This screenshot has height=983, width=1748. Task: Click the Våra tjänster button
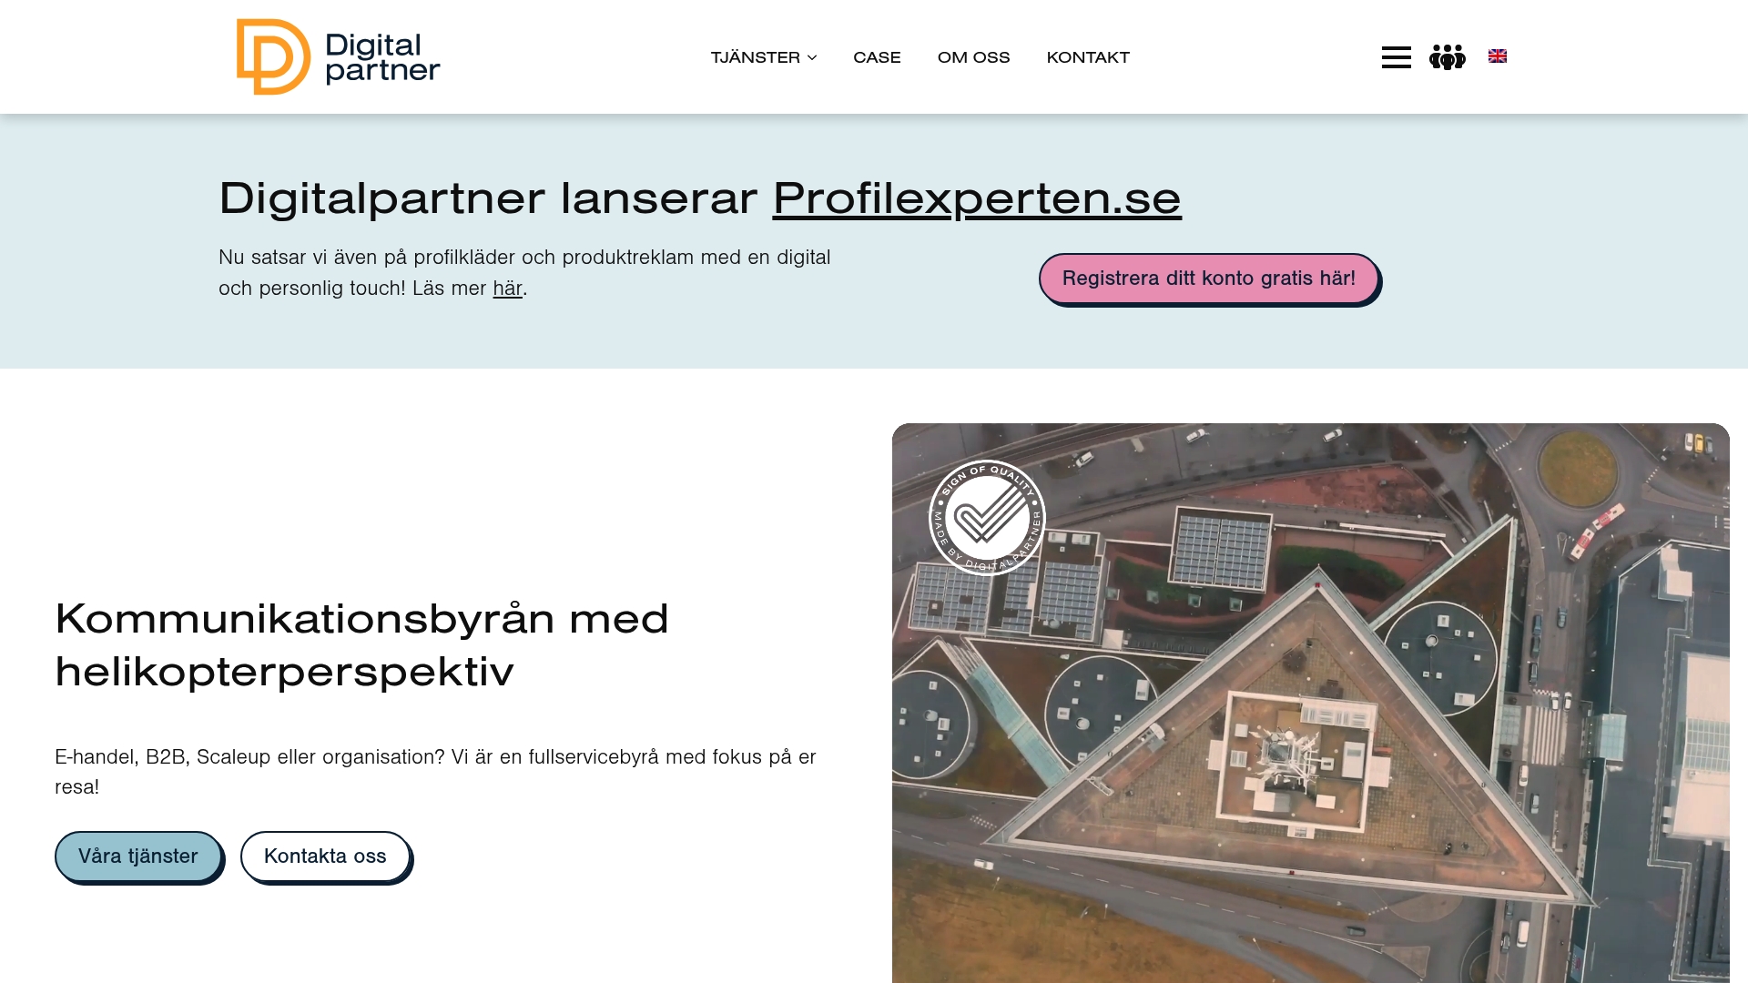pos(138,856)
